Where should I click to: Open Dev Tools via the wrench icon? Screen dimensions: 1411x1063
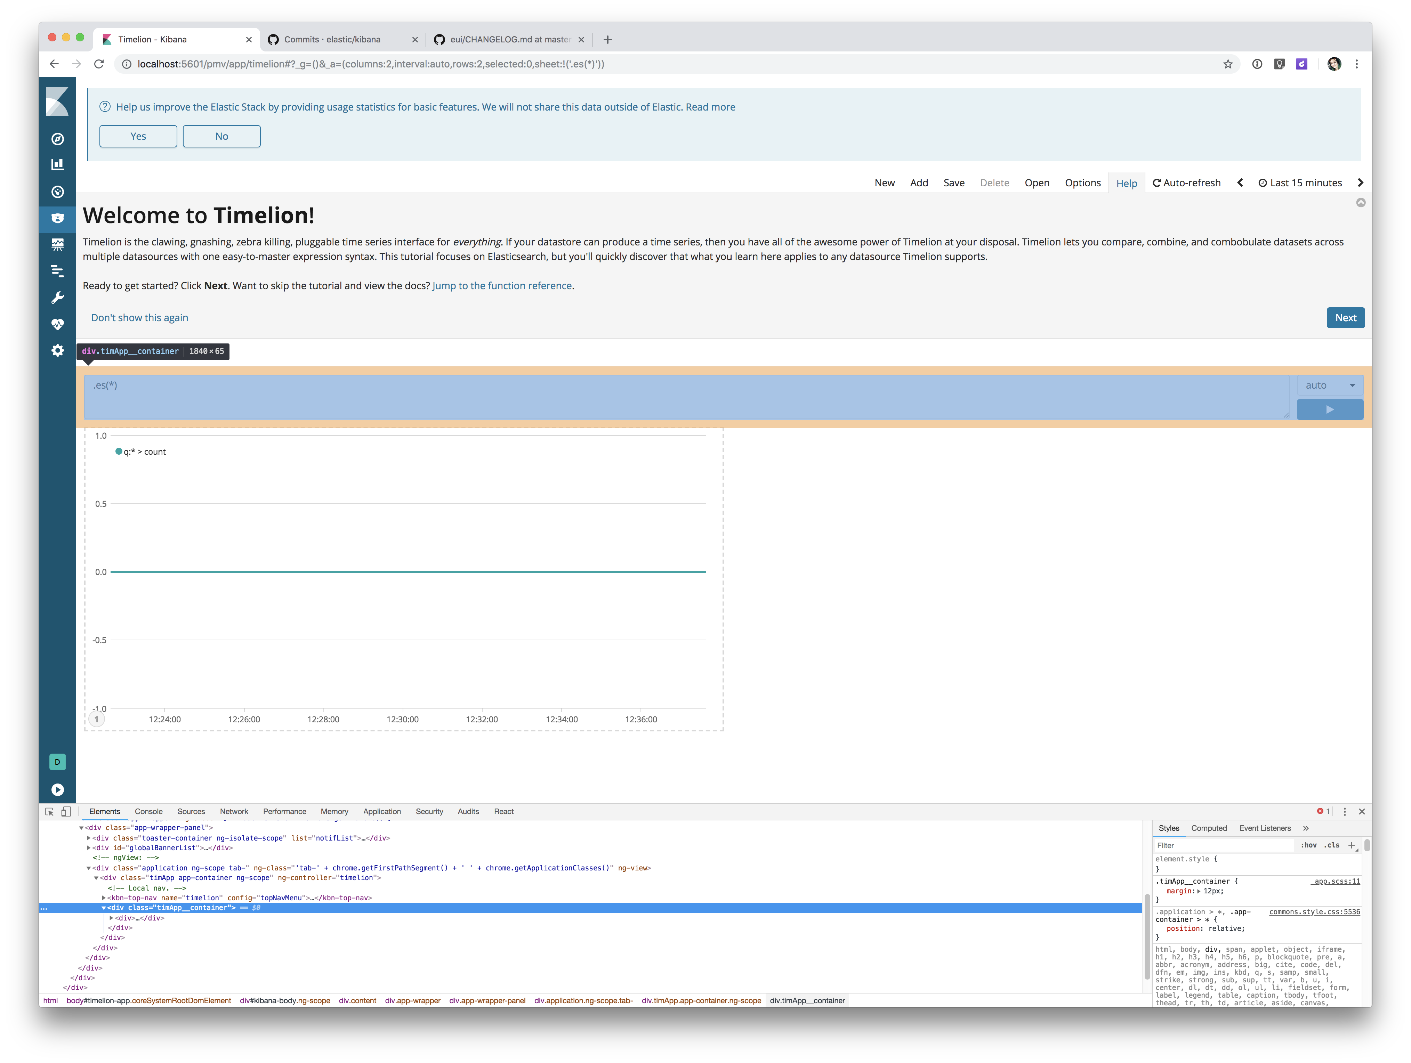(x=57, y=297)
